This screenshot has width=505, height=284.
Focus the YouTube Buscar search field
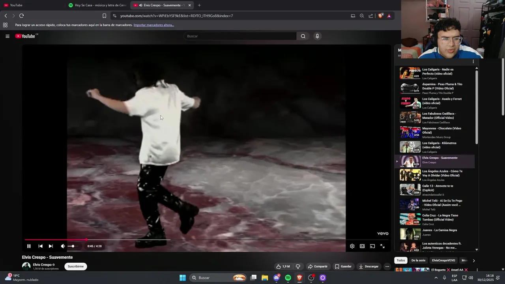point(240,36)
